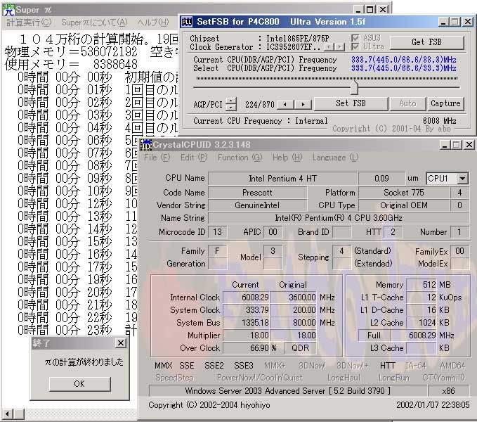Click the SSE3 feature label

tap(243, 366)
